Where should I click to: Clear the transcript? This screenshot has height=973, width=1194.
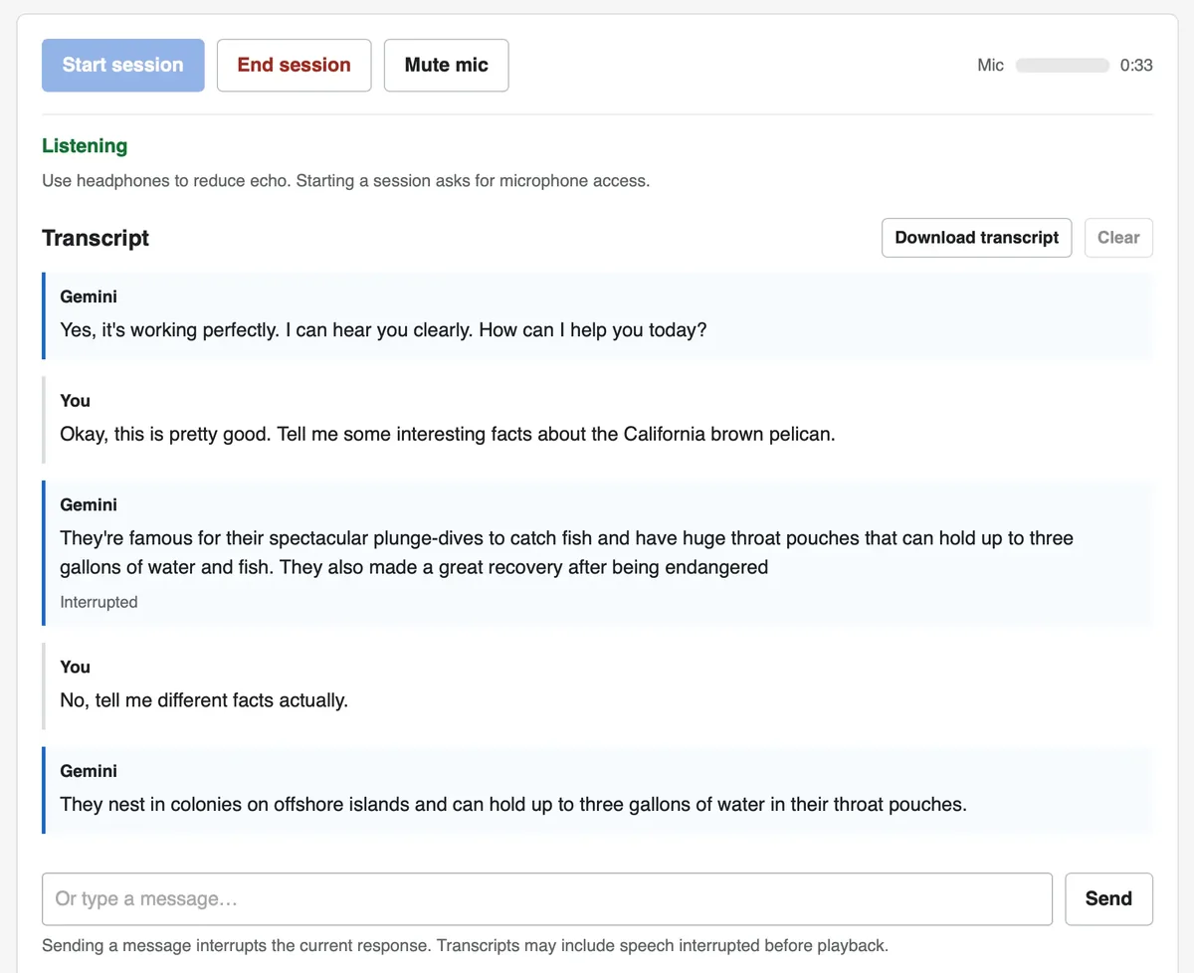tap(1118, 238)
